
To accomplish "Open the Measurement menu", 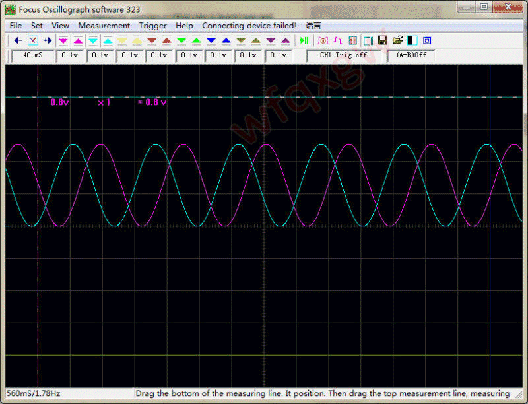I will (x=104, y=25).
